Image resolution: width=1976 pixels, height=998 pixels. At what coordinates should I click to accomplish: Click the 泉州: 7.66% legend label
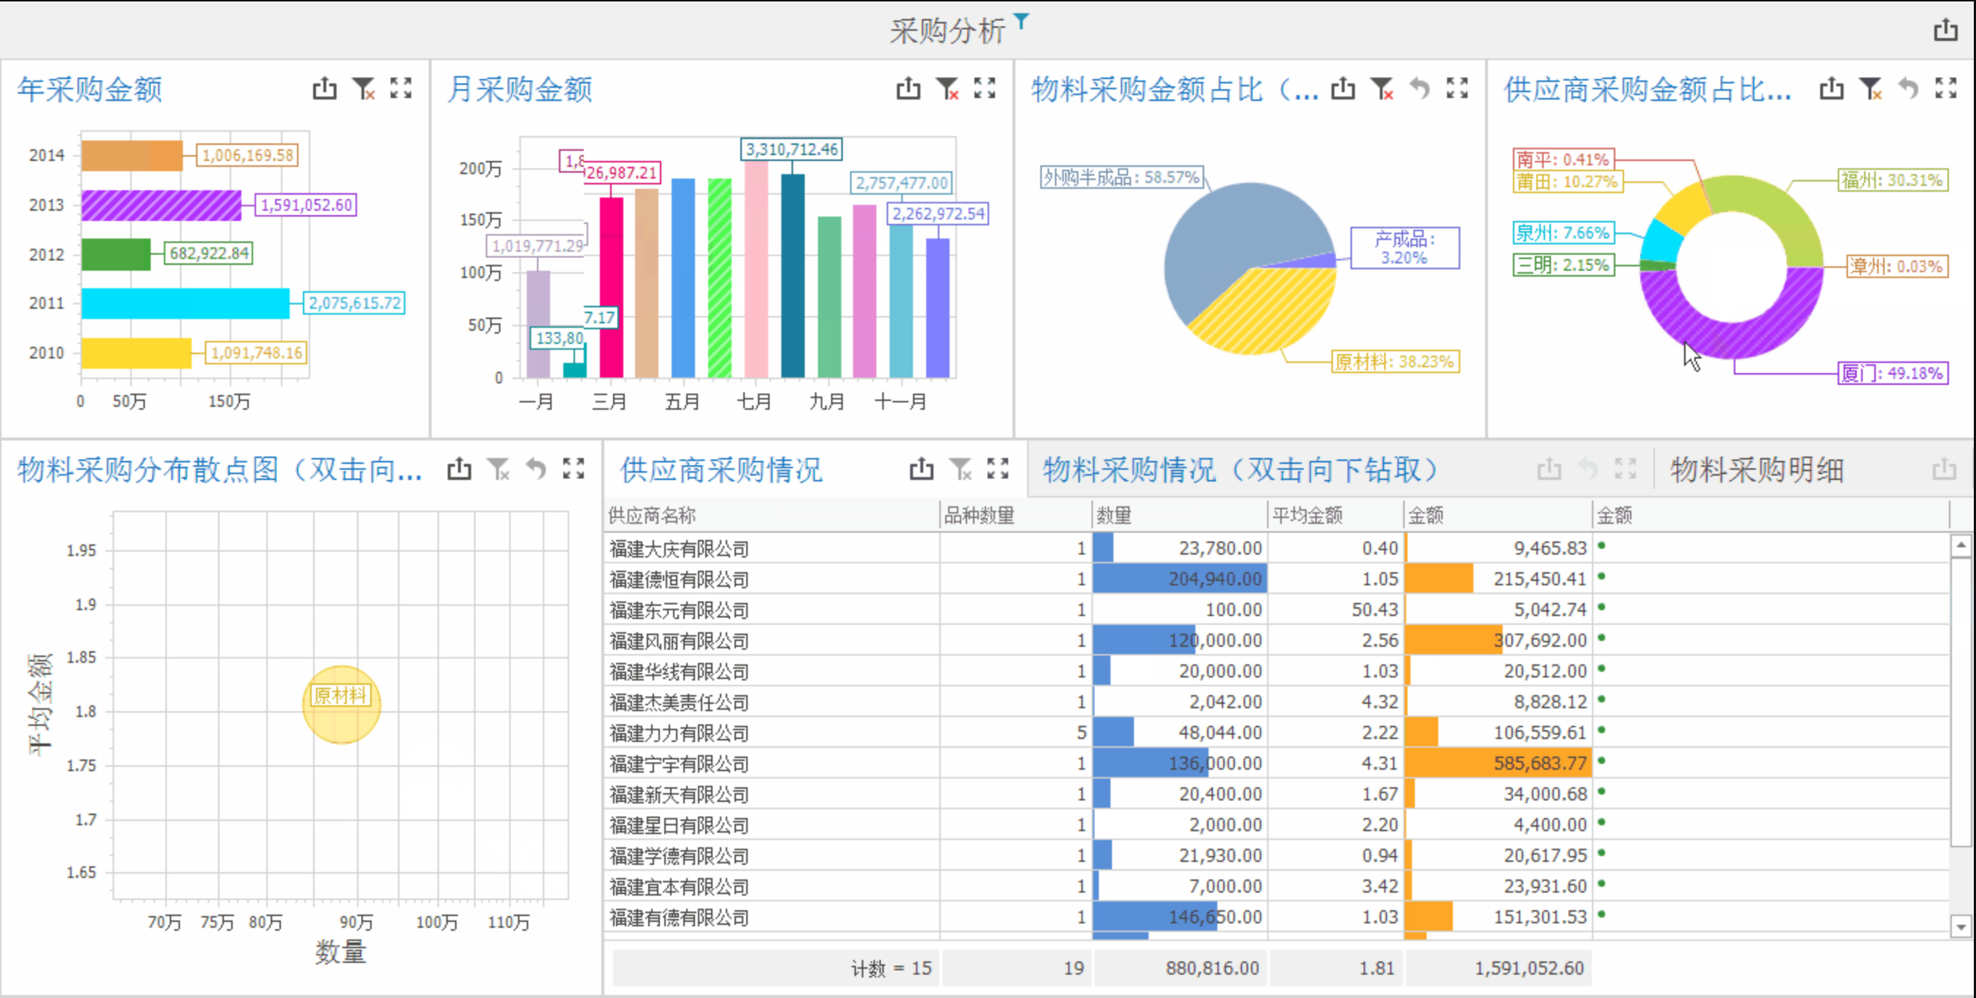tap(1563, 233)
